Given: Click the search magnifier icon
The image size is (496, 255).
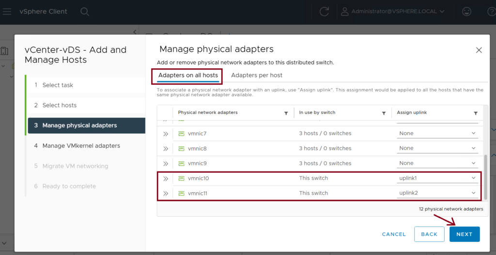Looking at the screenshot, I should (84, 12).
